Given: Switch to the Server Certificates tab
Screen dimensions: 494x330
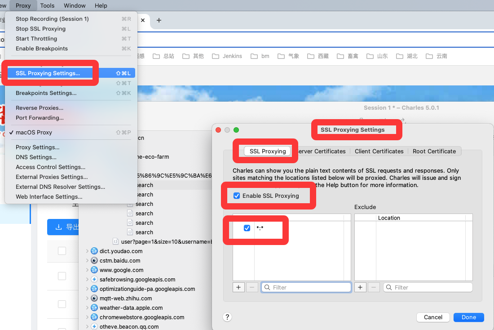Looking at the screenshot, I should pyautogui.click(x=321, y=151).
